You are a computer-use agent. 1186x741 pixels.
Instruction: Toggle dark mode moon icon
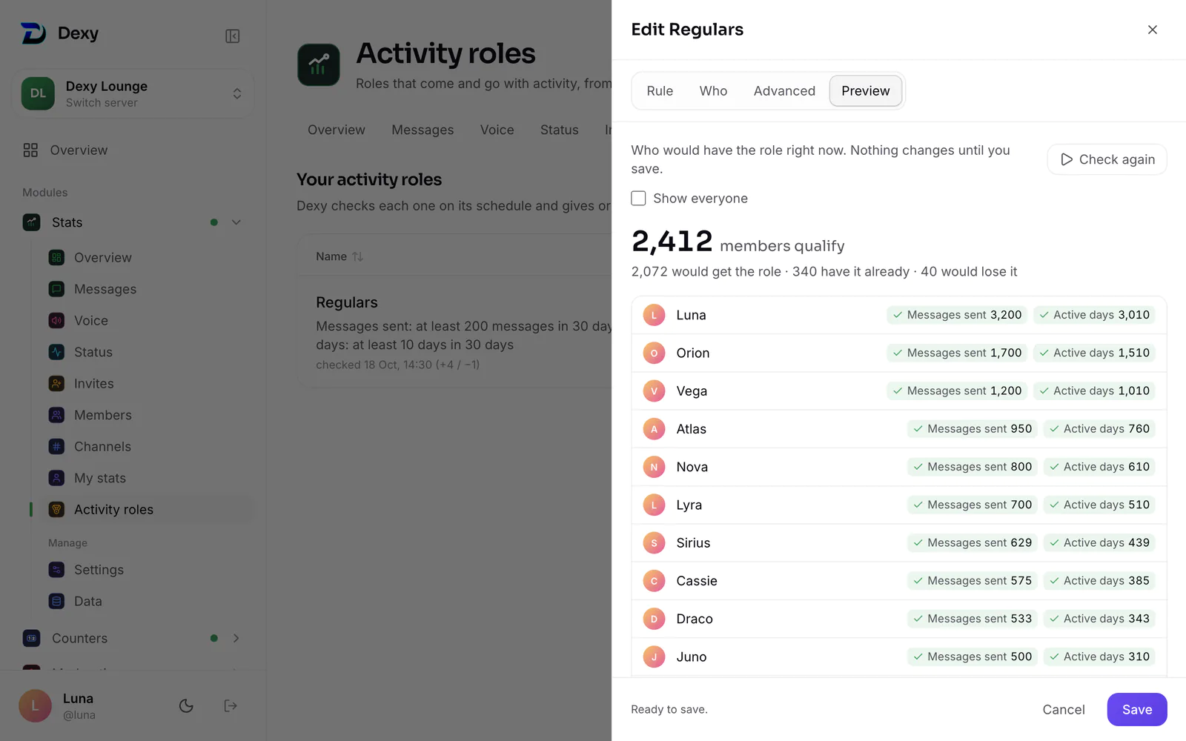(x=186, y=705)
